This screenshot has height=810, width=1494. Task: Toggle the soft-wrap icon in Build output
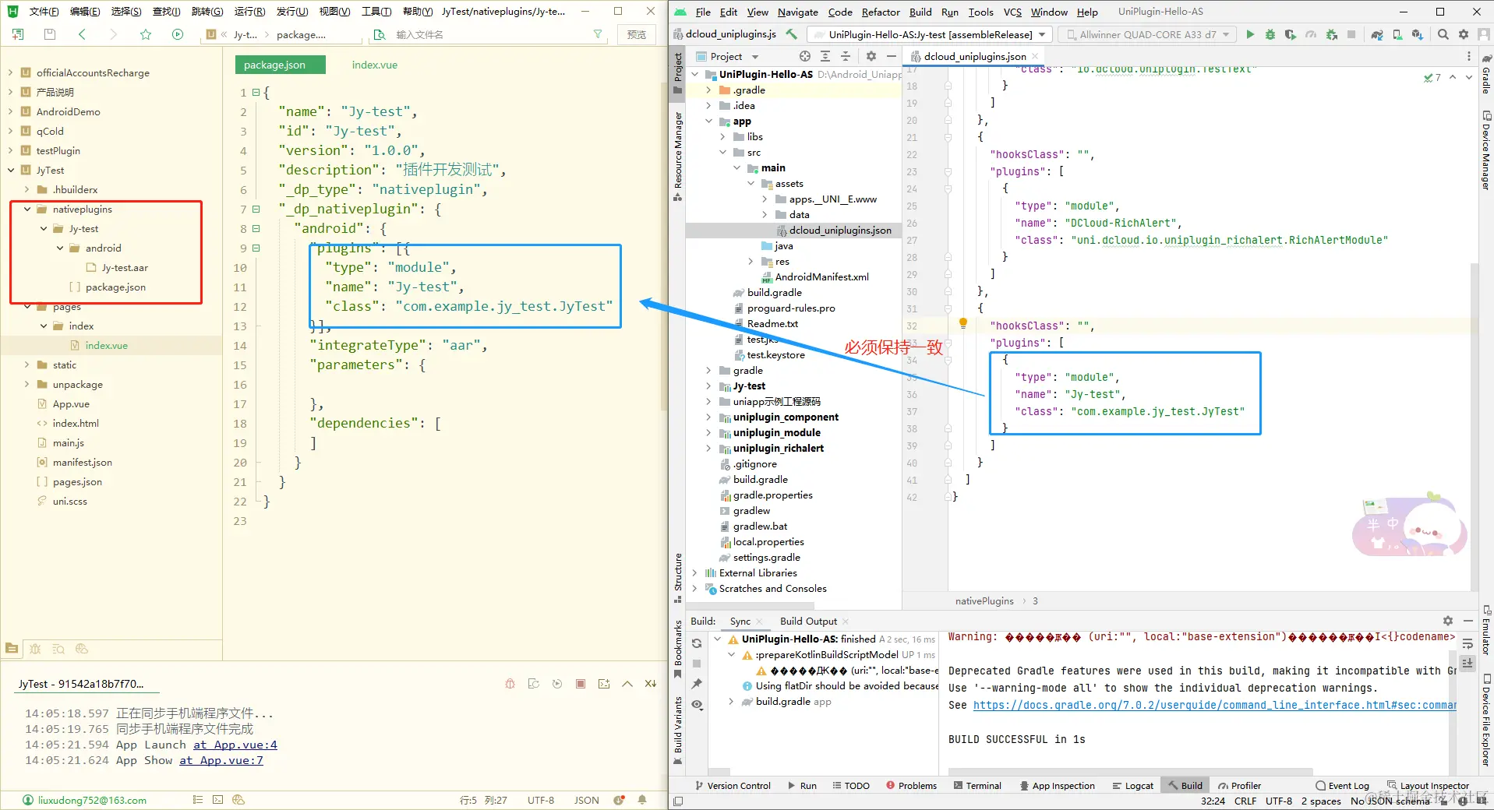click(x=1468, y=643)
